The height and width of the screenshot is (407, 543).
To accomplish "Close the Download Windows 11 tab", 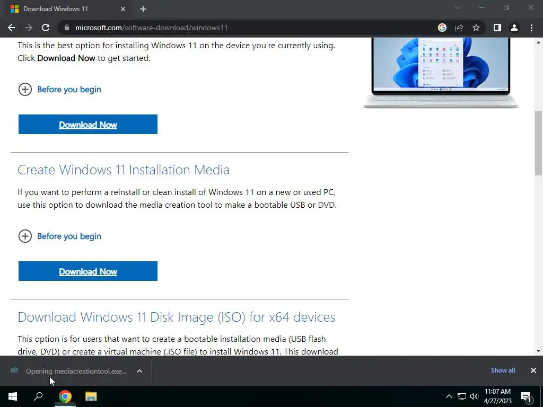I will point(123,9).
